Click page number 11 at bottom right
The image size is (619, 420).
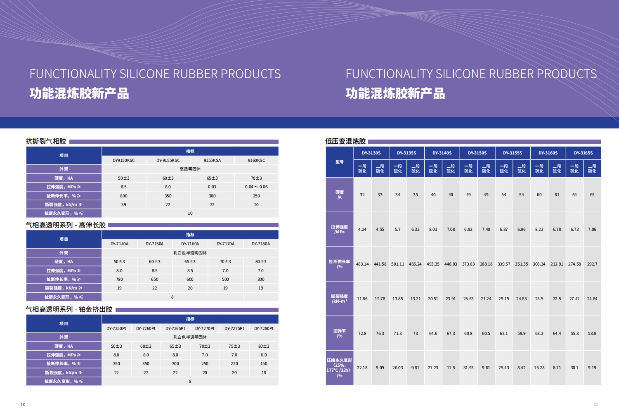[x=595, y=405]
